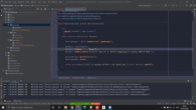Select composer.json in the project tree
The width and height of the screenshot is (196, 110).
(x=14, y=63)
